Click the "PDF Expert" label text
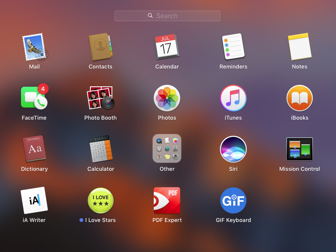The image size is (336, 252). coord(167,220)
